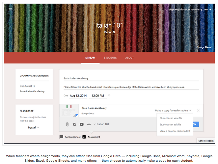Clear the due date with X icon
Screen dimensions: 218x164
click(109, 96)
